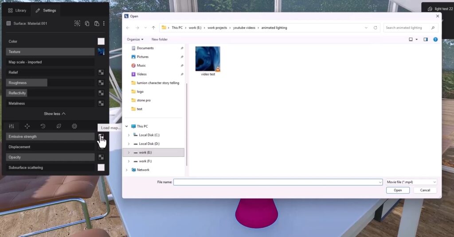Collapse options with Show less
The width and height of the screenshot is (454, 237).
pos(55,114)
